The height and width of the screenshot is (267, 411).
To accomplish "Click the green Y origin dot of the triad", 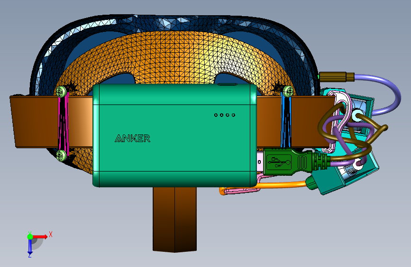I will click(30, 237).
